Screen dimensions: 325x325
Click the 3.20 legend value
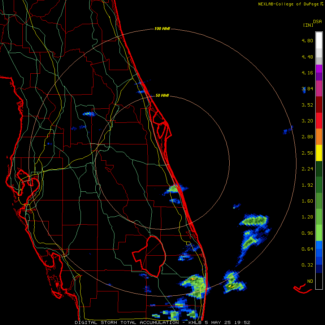(x=307, y=121)
